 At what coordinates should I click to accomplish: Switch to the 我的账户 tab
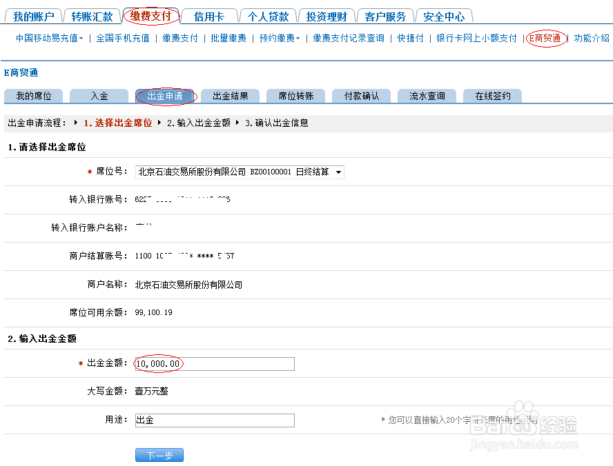click(x=33, y=15)
